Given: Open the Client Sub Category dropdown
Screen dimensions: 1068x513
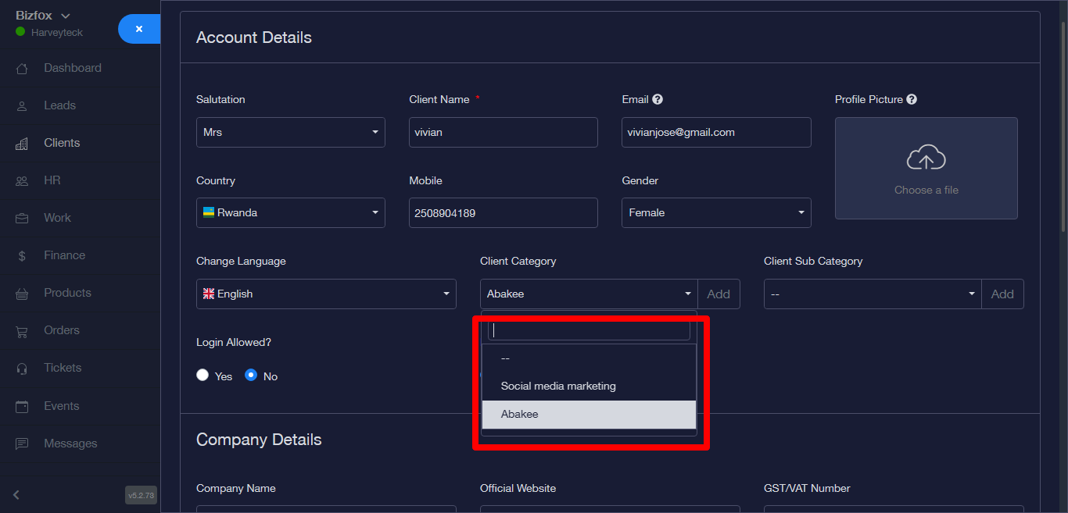Looking at the screenshot, I should pyautogui.click(x=872, y=294).
